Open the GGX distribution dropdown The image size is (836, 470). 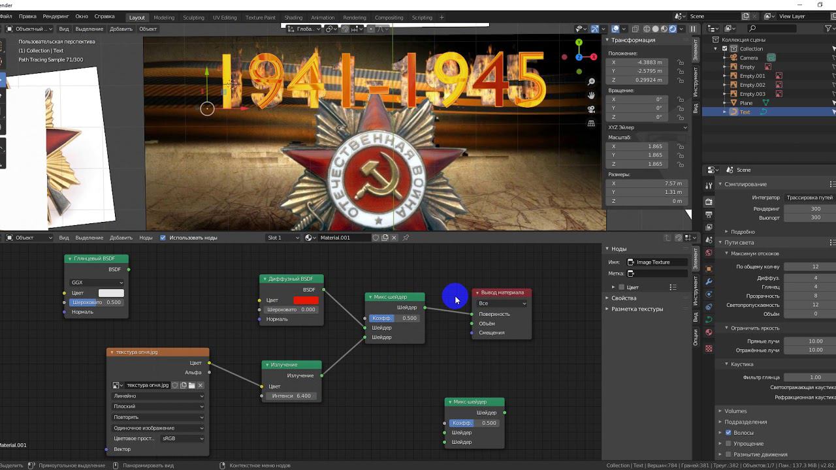97,283
